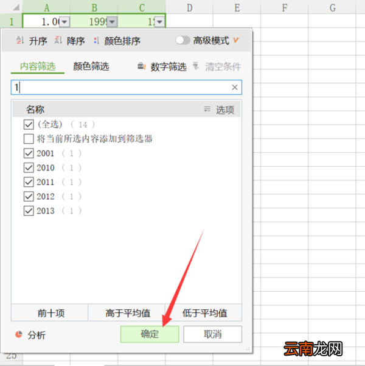Click the 2010 list item text

[x=46, y=167]
